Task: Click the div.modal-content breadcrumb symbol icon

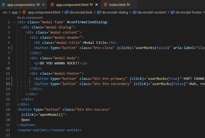Action: coord(135,12)
